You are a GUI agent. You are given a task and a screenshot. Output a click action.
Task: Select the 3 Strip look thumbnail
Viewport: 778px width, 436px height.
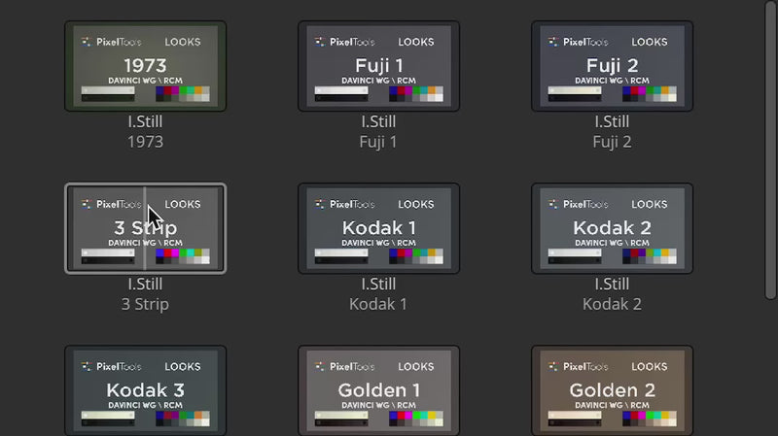pos(145,228)
